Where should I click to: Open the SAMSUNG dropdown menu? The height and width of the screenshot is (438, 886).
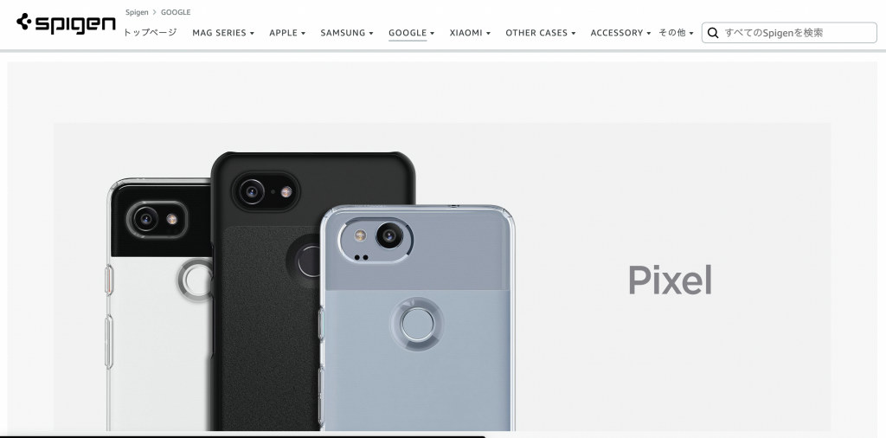click(346, 33)
